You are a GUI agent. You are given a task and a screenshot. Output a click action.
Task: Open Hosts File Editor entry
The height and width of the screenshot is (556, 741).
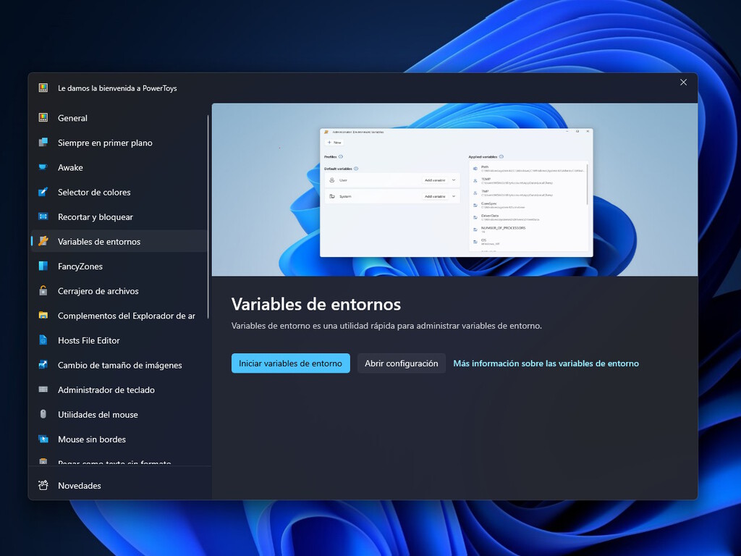tap(119, 340)
